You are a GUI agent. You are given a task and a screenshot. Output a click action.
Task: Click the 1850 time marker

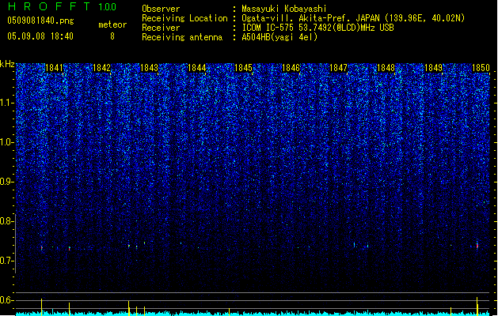[481, 68]
